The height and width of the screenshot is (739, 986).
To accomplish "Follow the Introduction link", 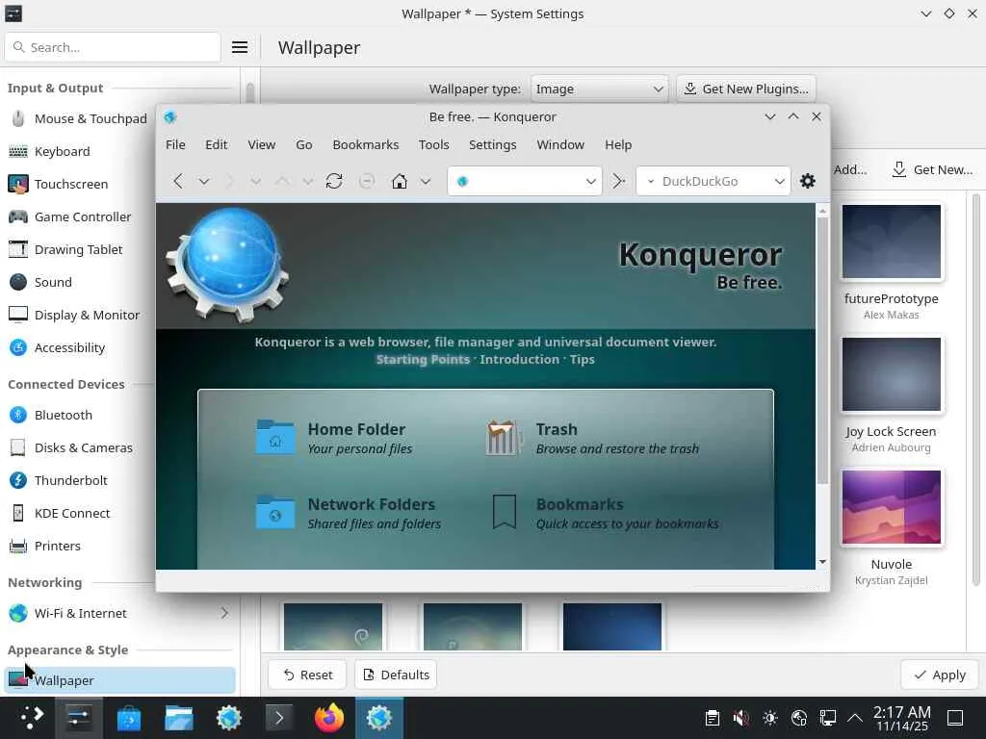I will tap(519, 360).
